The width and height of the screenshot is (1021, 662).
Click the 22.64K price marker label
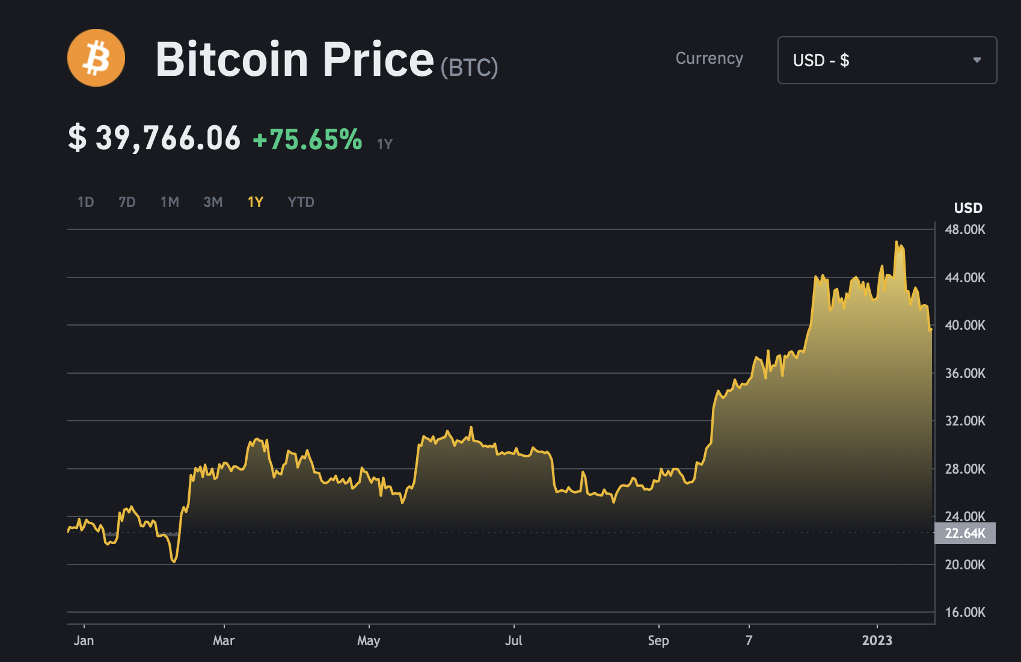click(964, 533)
